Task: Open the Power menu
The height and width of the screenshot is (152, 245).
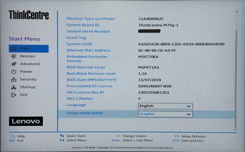Action: point(26,72)
